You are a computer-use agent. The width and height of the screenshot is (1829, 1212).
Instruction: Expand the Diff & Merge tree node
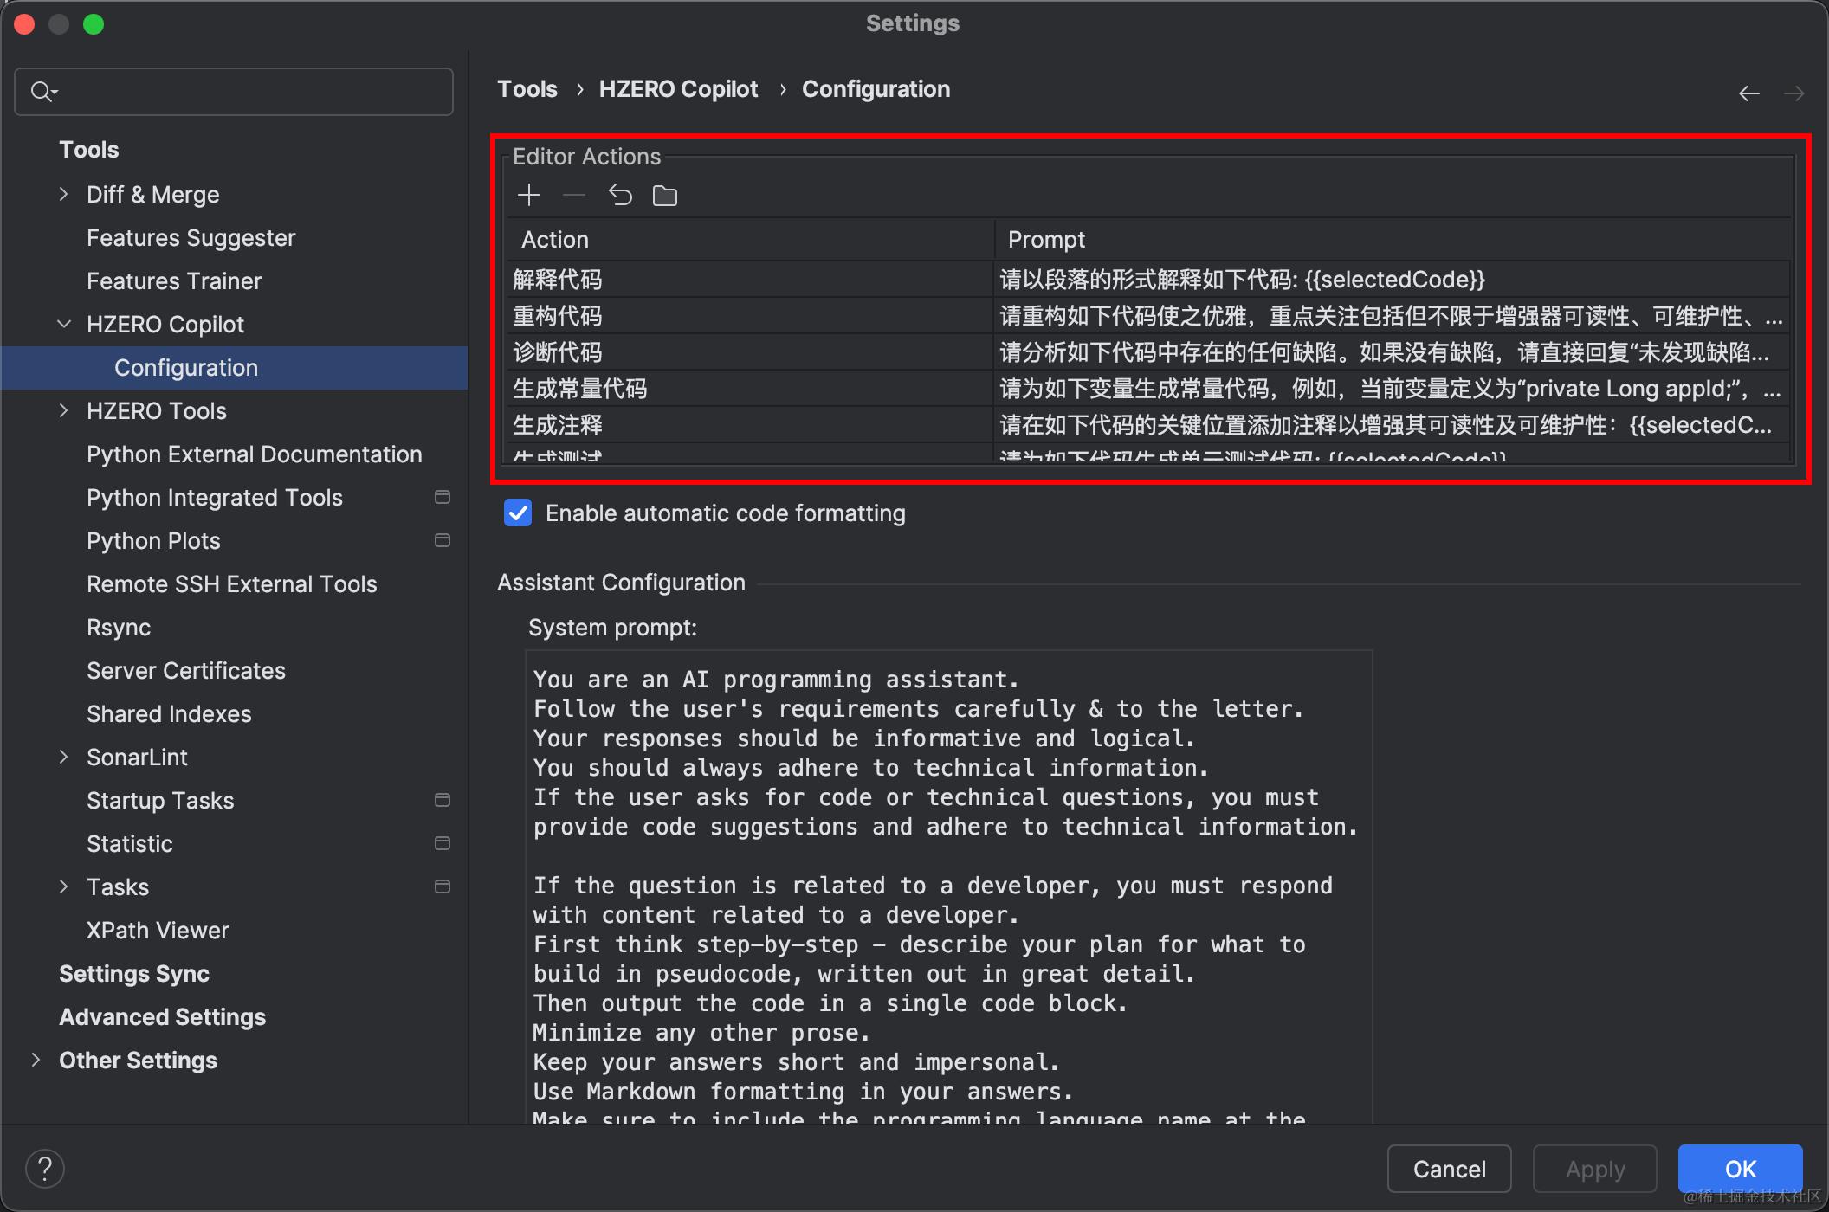click(63, 194)
